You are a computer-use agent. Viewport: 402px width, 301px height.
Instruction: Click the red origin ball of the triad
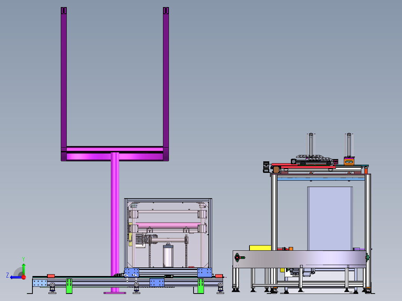(24, 277)
